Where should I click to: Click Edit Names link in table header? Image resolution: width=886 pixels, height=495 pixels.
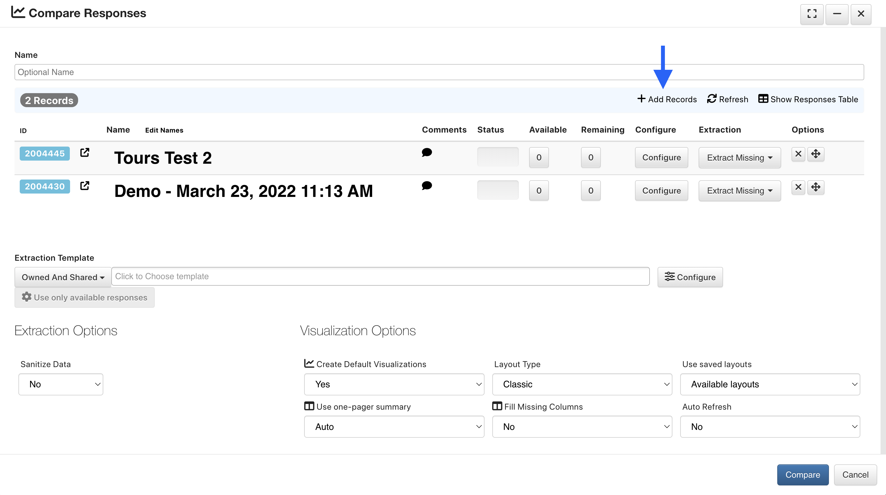(164, 130)
